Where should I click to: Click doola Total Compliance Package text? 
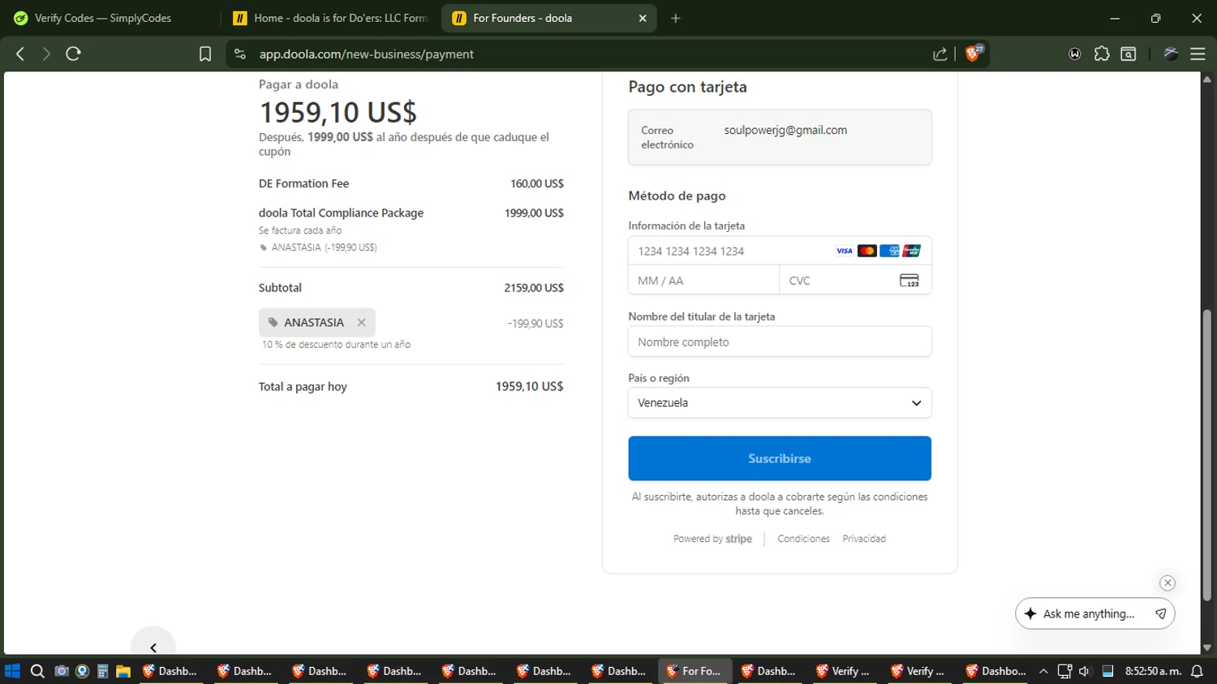pyautogui.click(x=341, y=213)
